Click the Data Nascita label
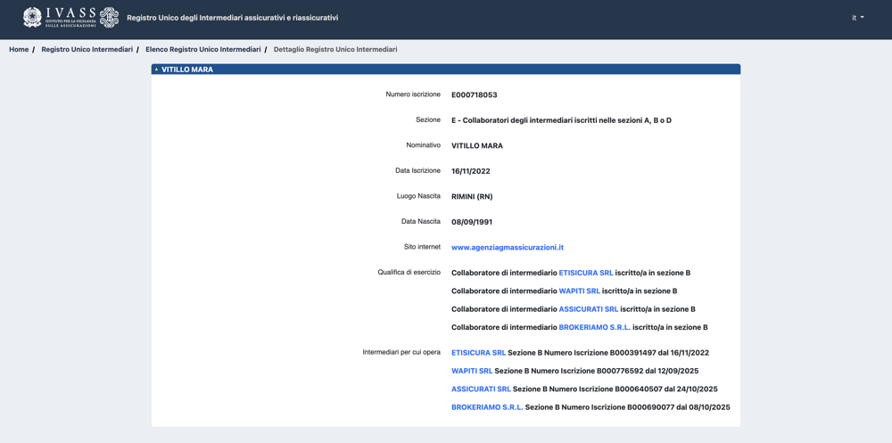This screenshot has height=443, width=892. click(x=420, y=221)
